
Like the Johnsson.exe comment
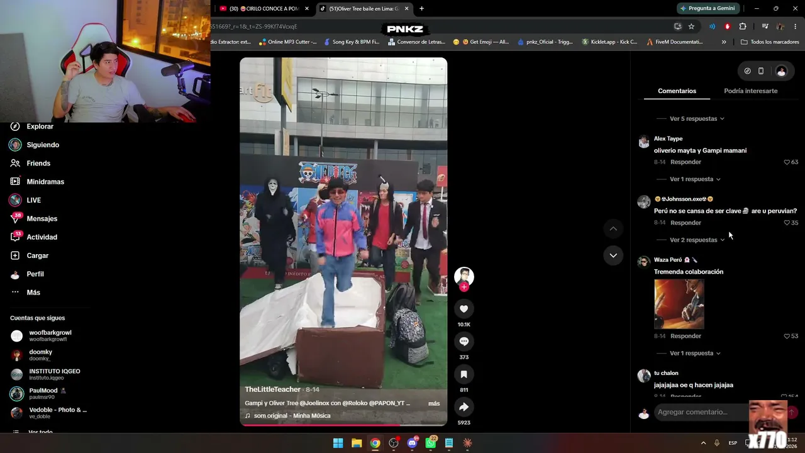[x=787, y=223]
